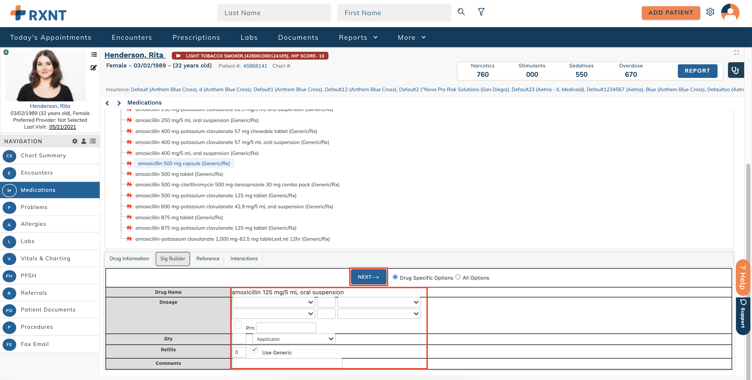Screen dimensions: 752x380
Task: Open the settings gear in header
Action: point(710,12)
